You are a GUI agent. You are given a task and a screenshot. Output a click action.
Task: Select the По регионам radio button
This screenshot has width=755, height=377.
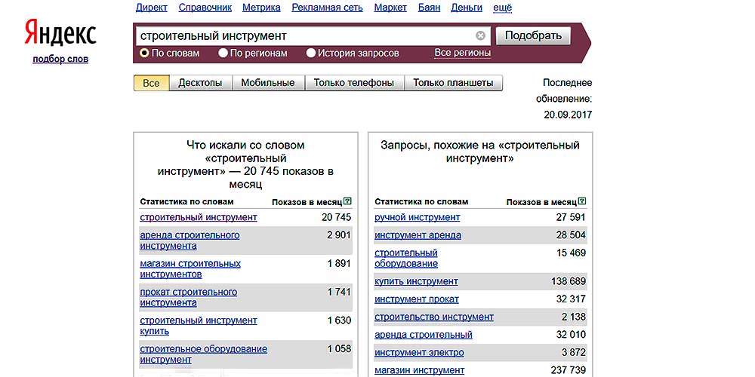click(223, 53)
